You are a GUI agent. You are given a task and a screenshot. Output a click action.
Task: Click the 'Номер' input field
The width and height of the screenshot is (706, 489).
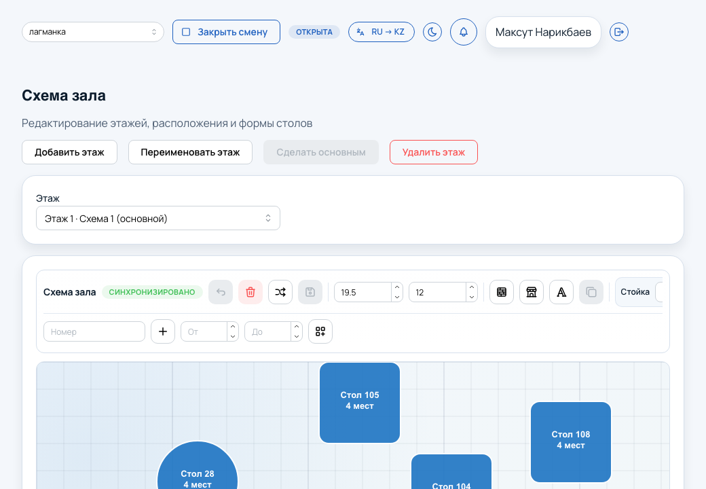point(94,331)
